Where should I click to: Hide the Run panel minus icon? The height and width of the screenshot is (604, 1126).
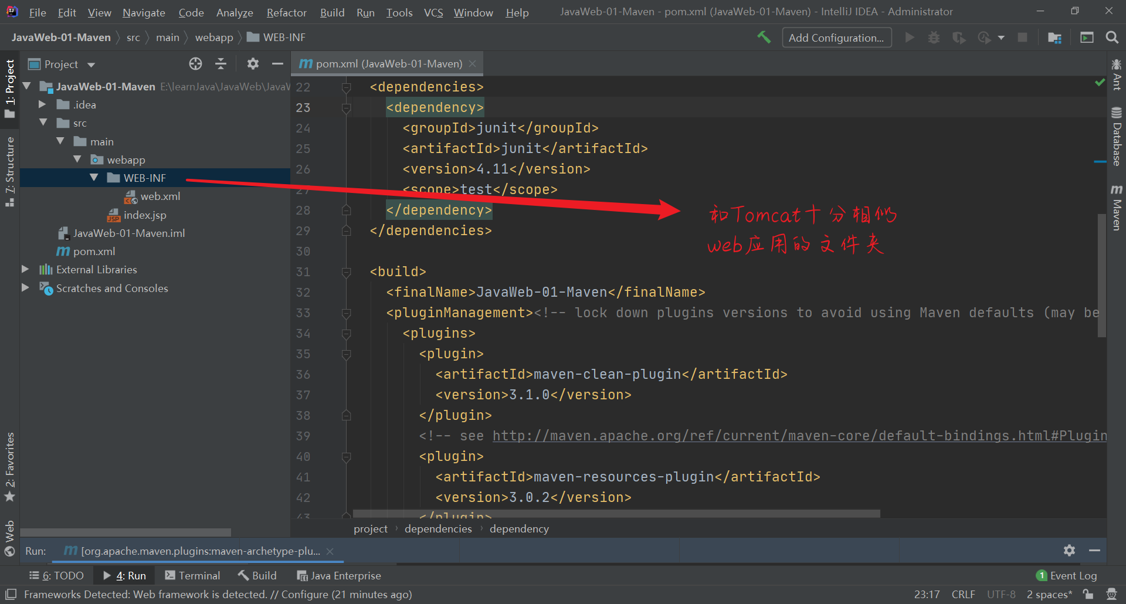[x=1094, y=550]
